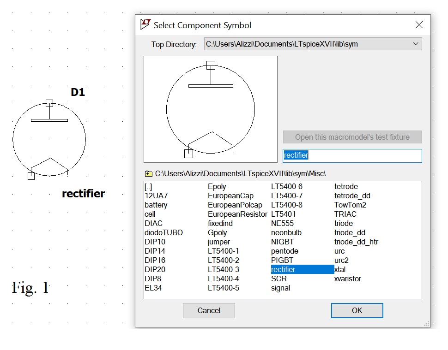Select the highlighted rectifier entry

(x=283, y=270)
